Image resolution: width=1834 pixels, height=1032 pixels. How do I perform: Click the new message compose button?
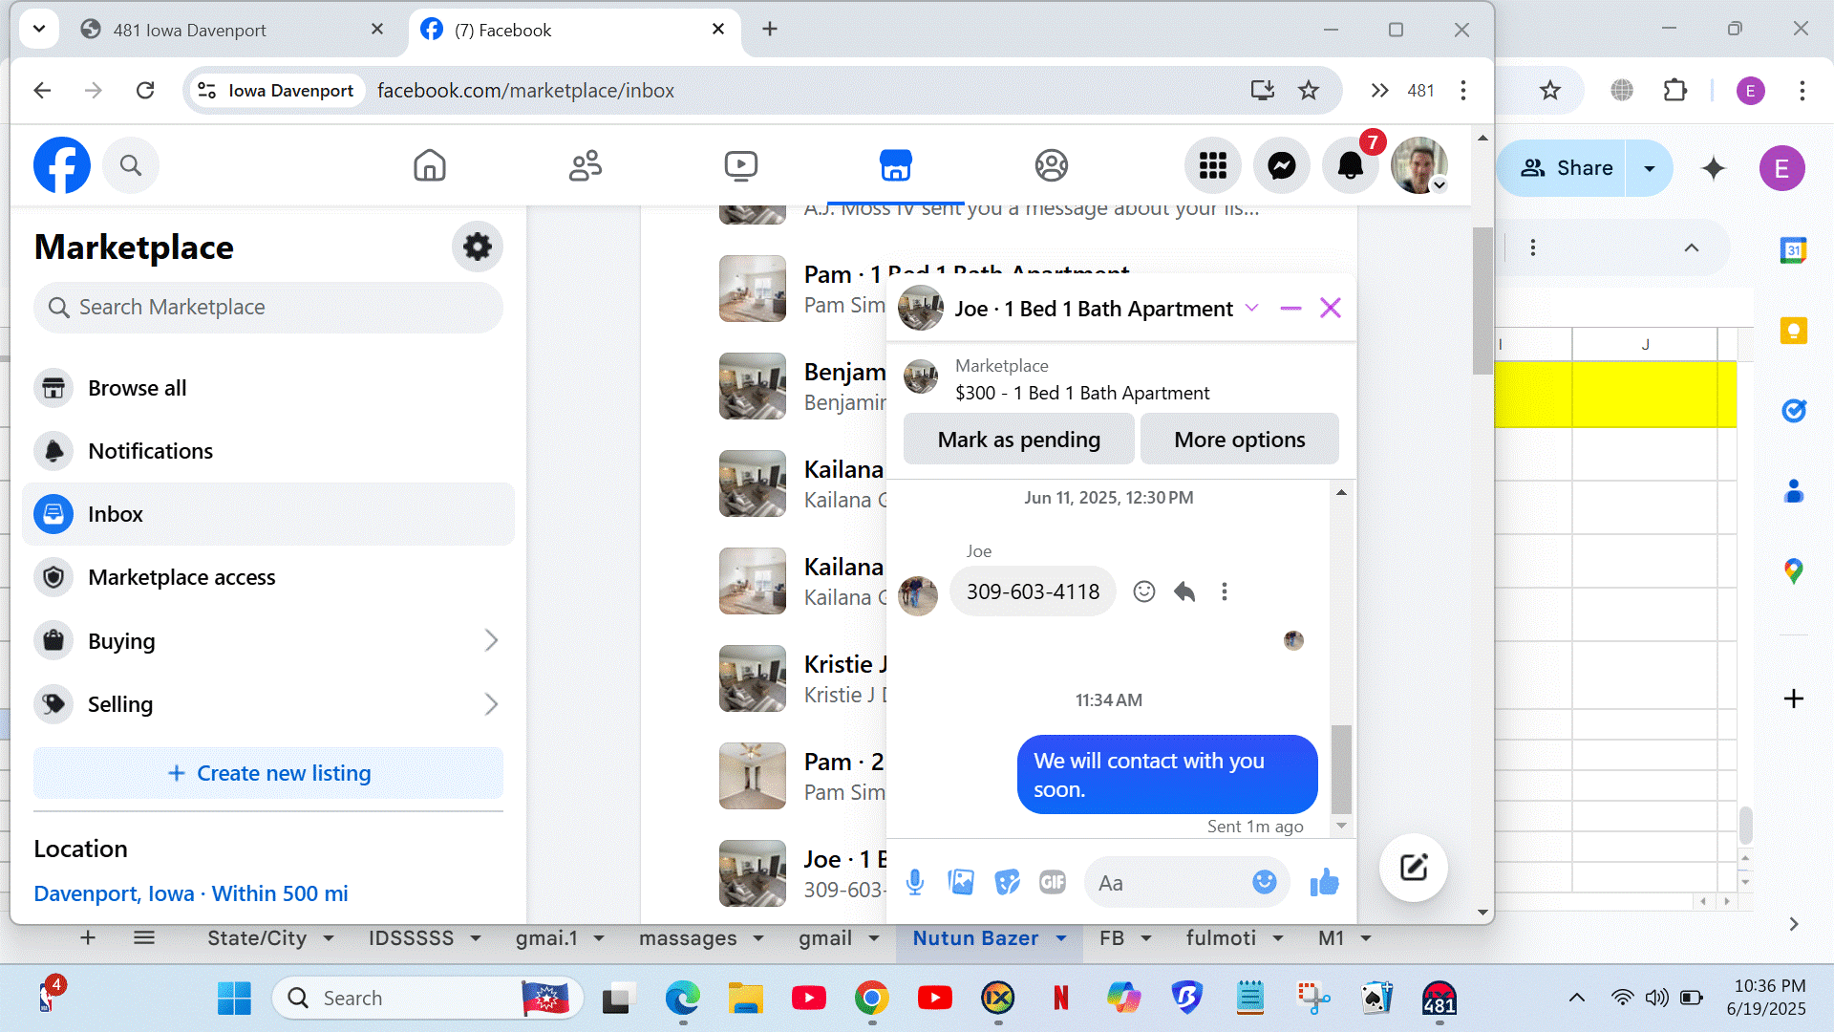1413,868
